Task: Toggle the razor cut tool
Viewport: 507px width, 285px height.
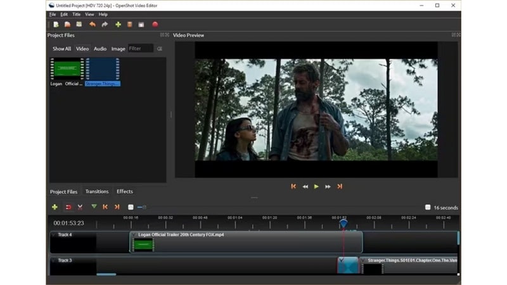Action: click(80, 207)
